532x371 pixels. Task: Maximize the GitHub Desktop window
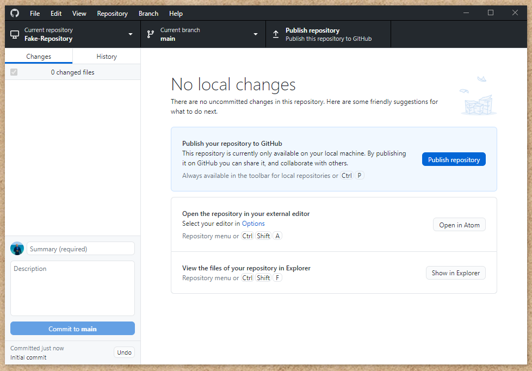point(491,13)
